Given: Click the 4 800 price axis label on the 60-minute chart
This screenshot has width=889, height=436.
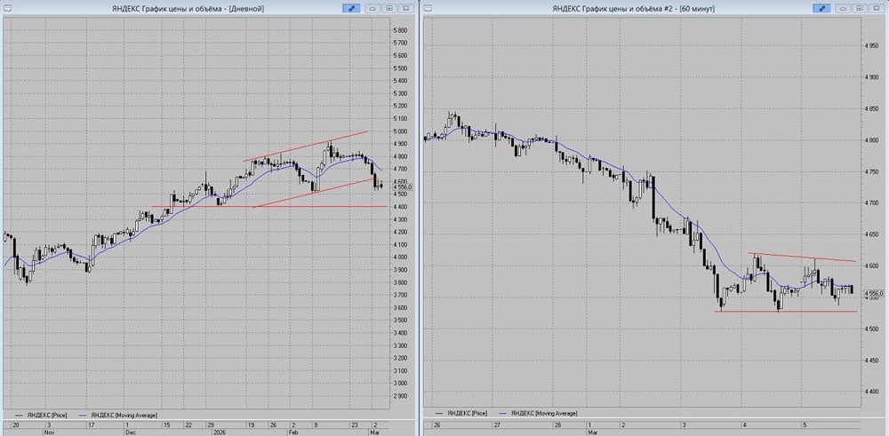Looking at the screenshot, I should coord(872,140).
